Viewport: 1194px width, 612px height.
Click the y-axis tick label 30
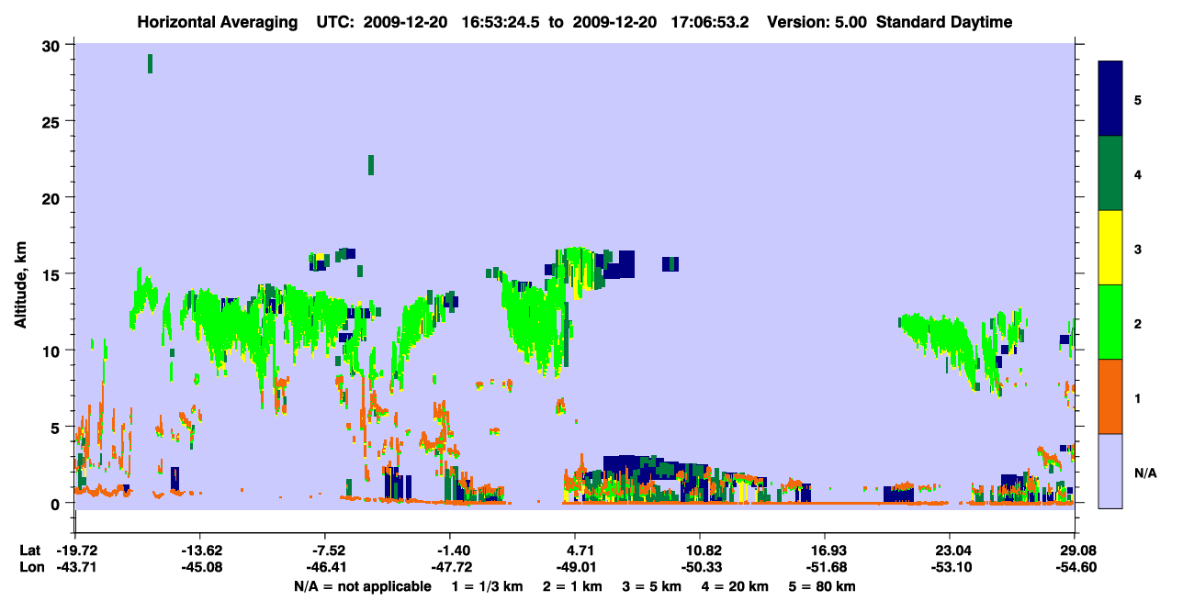coord(53,46)
